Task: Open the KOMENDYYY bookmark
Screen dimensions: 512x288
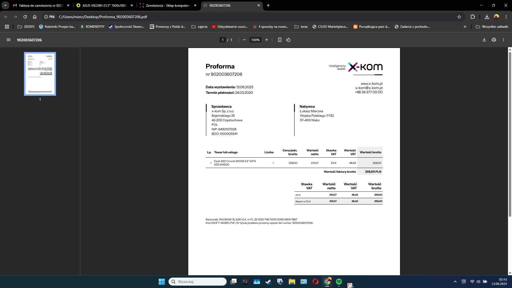Action: [93, 27]
